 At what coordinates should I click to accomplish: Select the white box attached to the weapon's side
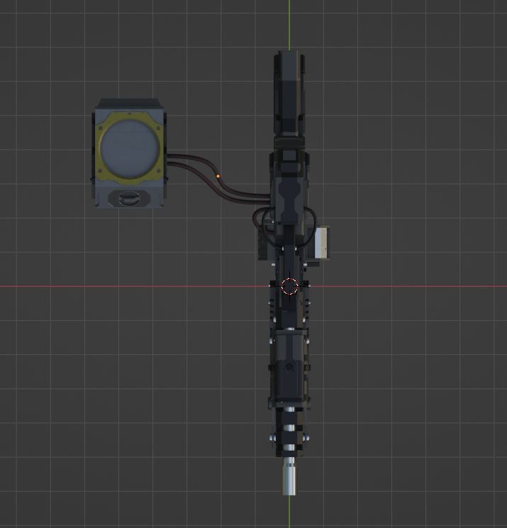(322, 243)
